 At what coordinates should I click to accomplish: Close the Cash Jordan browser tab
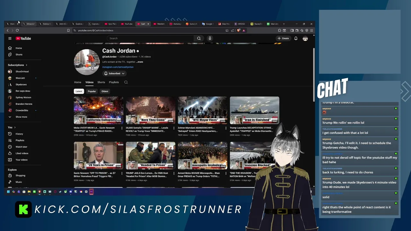coord(148,24)
